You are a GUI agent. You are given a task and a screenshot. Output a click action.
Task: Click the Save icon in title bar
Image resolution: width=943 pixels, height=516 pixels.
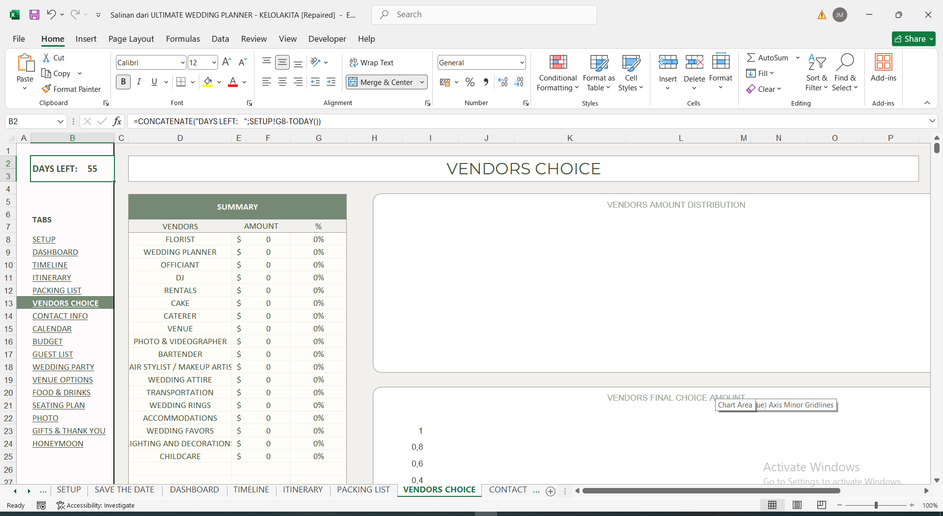point(34,15)
